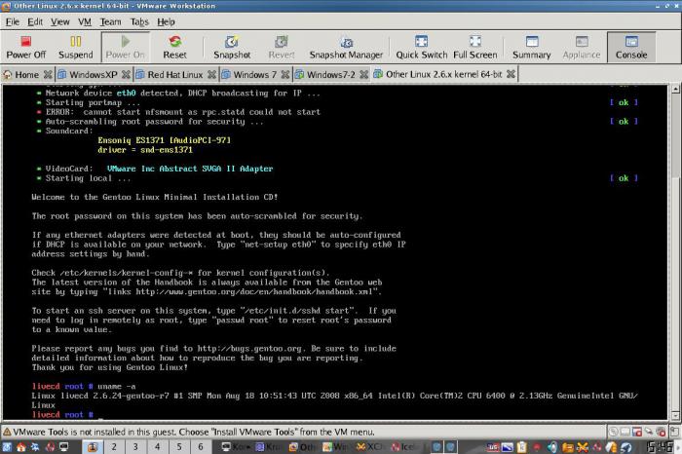This screenshot has height=454, width=682.
Task: Click the home folder icon in taskbar
Action: tap(20, 447)
